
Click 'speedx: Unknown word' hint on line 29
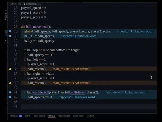coord(79,36)
